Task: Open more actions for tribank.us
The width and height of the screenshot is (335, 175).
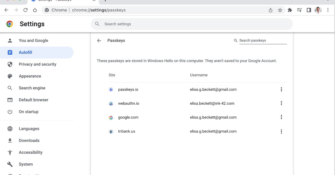Action: [x=281, y=131]
